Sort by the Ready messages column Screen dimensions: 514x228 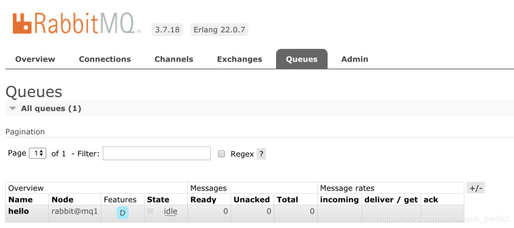click(x=203, y=200)
